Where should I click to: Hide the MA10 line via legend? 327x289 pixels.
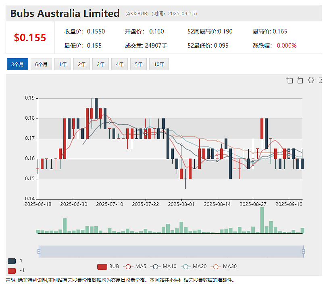[164, 267]
